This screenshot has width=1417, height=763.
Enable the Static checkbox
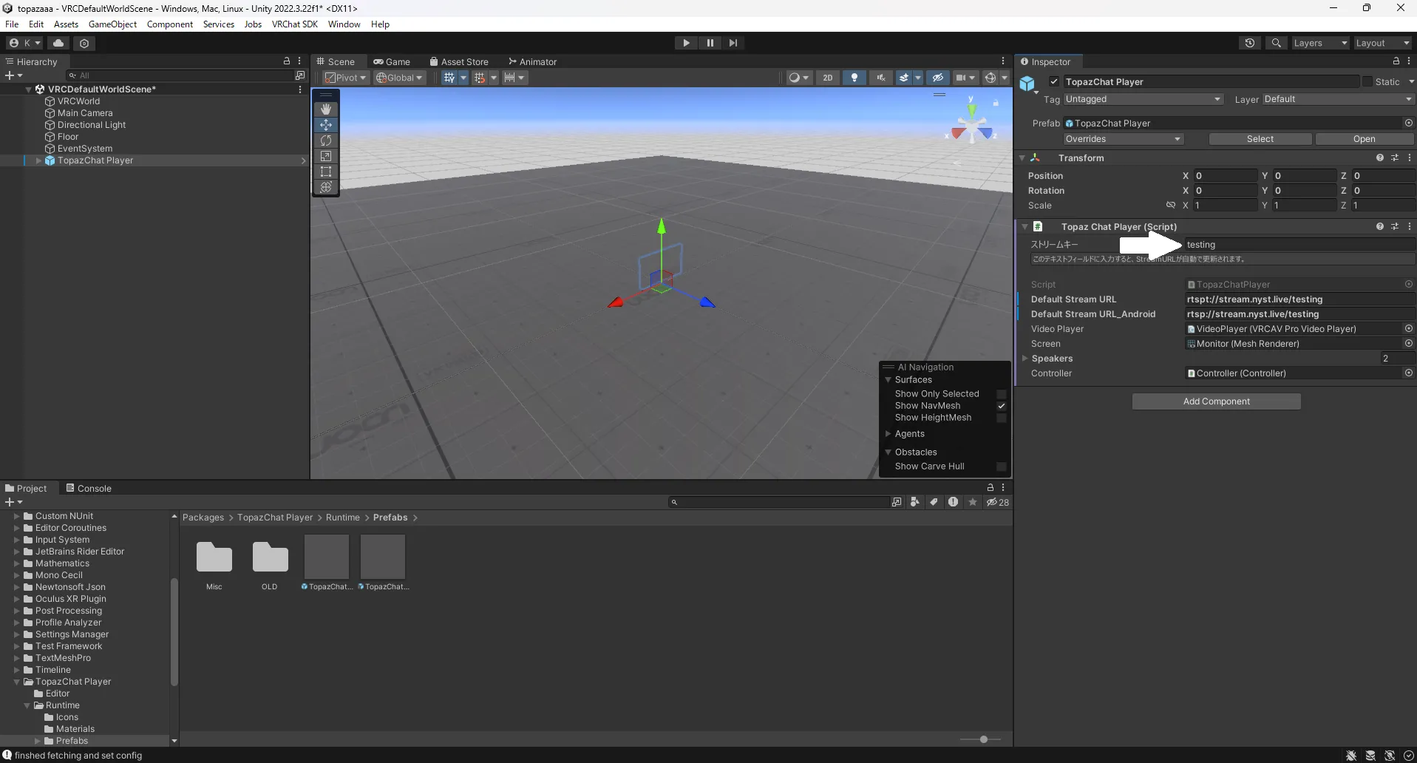(x=1367, y=82)
